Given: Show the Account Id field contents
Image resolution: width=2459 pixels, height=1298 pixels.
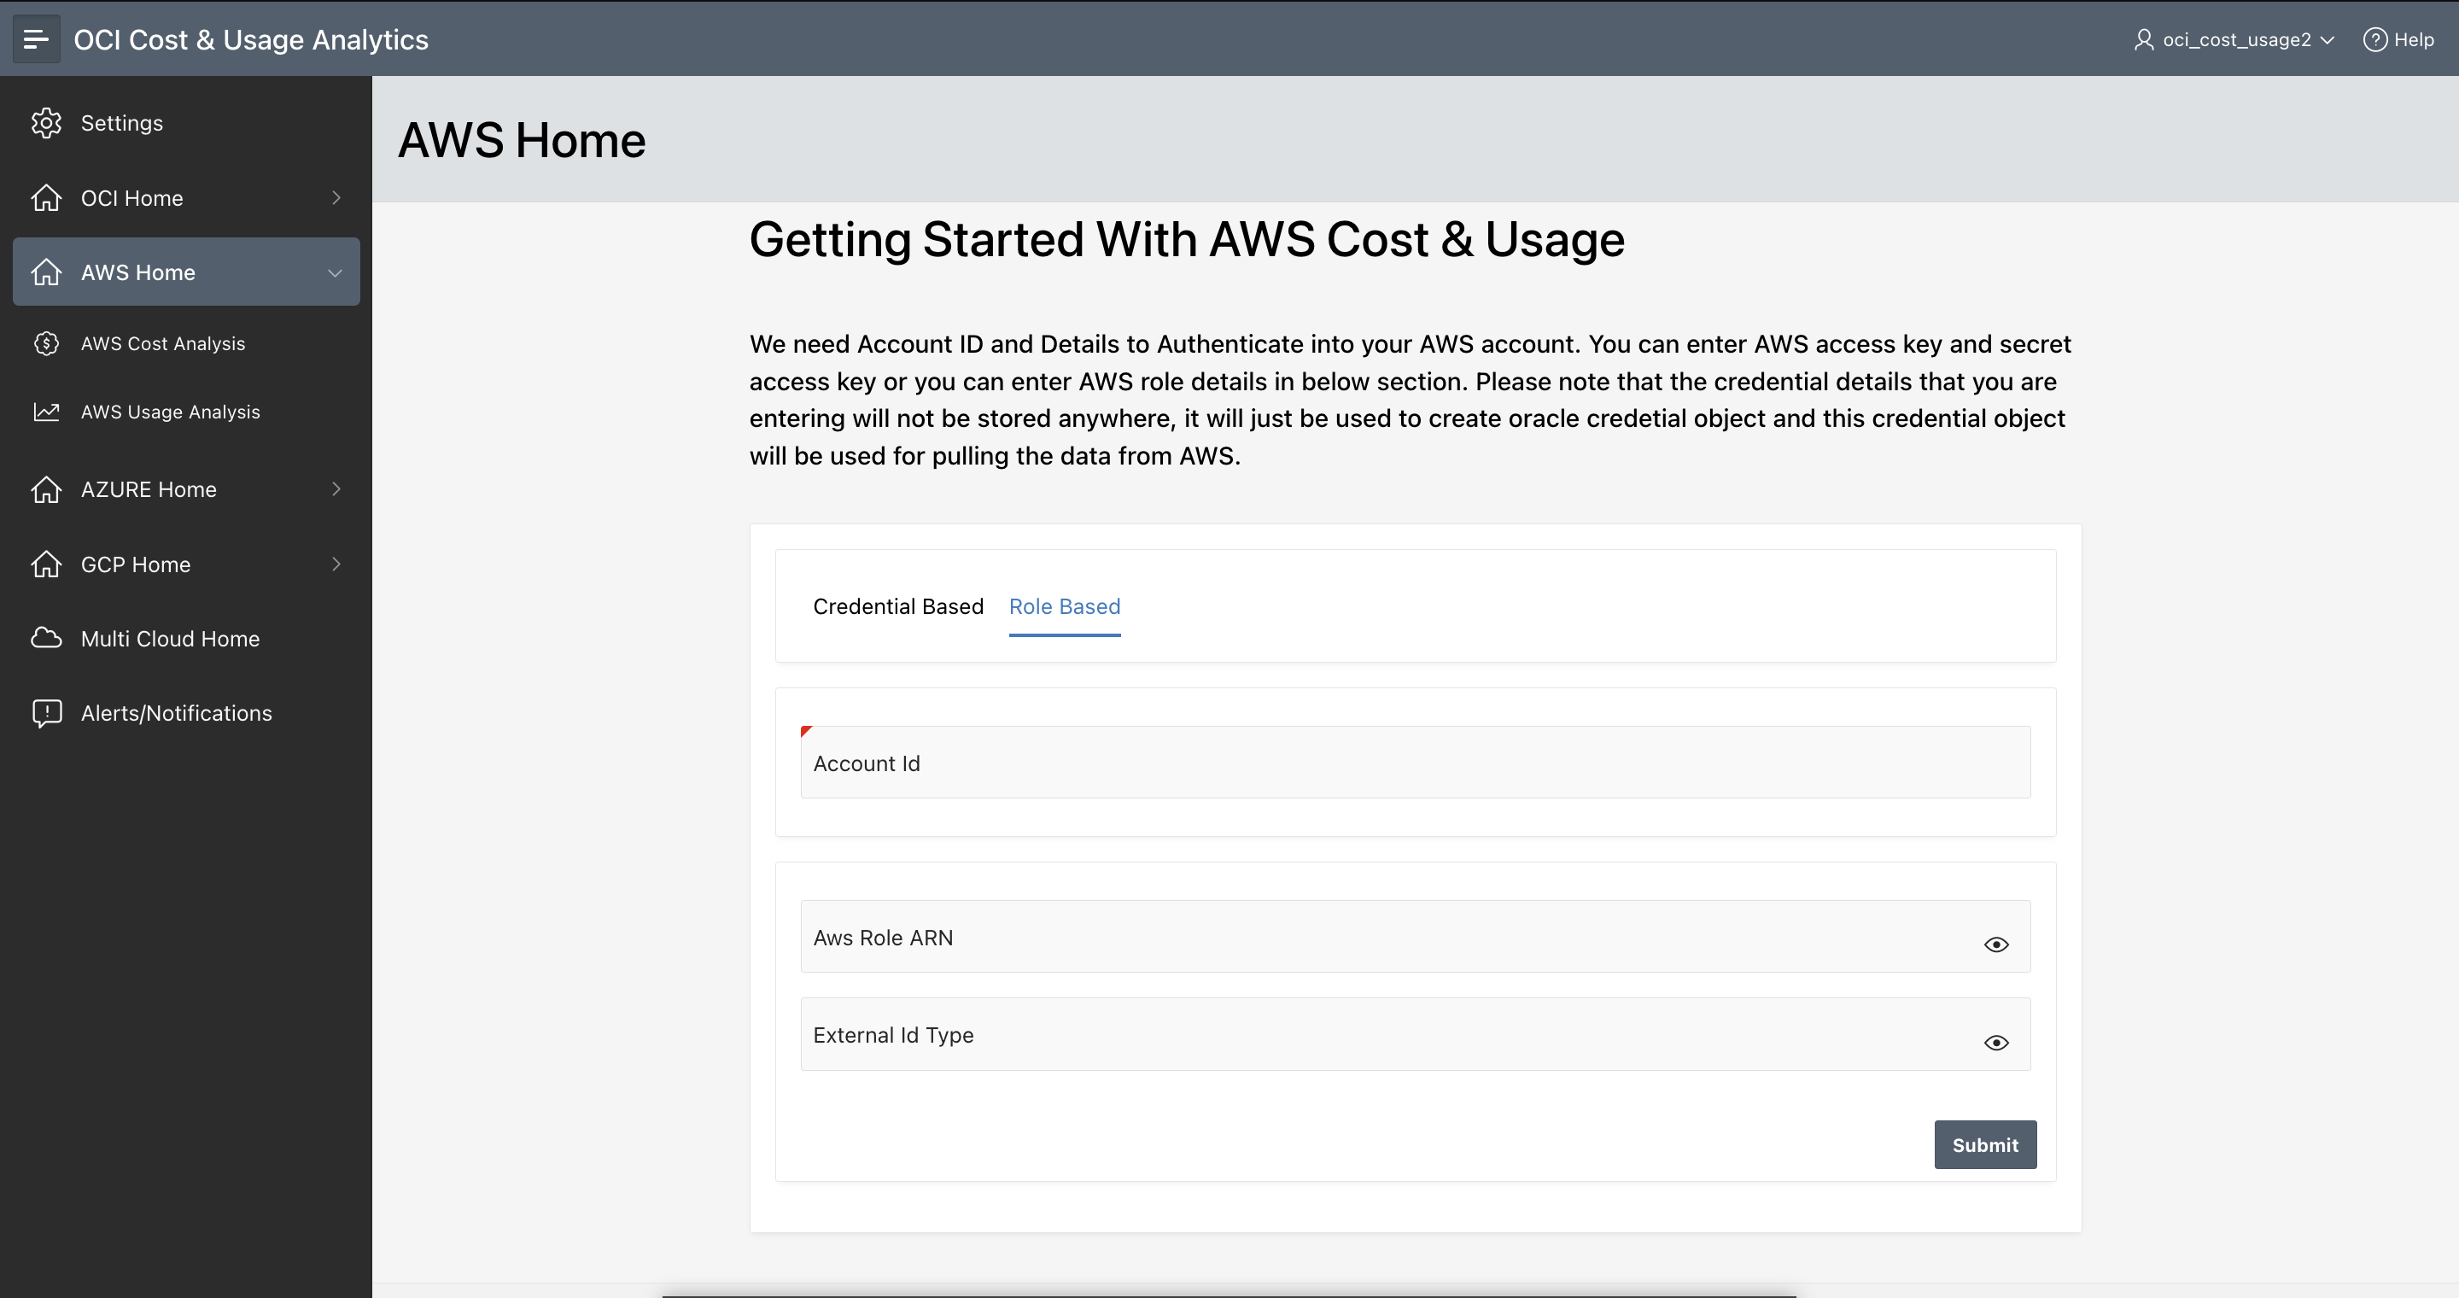Looking at the screenshot, I should pyautogui.click(x=1415, y=762).
